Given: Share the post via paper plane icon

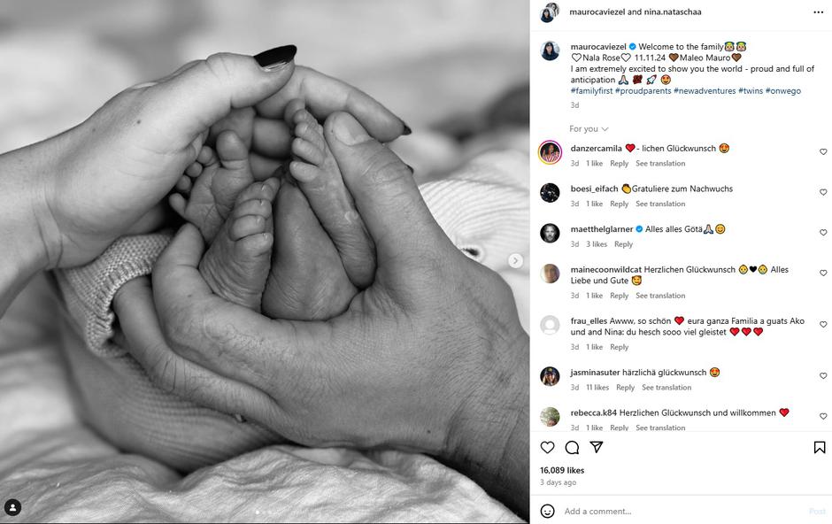Looking at the screenshot, I should [597, 447].
